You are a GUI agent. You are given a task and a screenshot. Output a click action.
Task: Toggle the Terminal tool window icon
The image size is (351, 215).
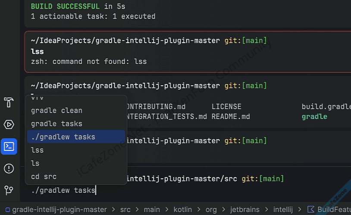9,146
